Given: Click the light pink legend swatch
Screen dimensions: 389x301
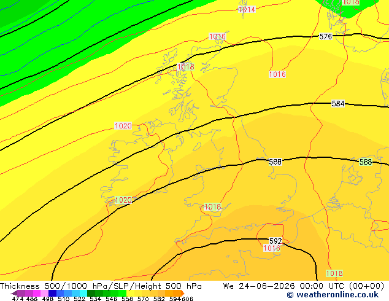Looking at the screenshot, I should (x=44, y=293).
